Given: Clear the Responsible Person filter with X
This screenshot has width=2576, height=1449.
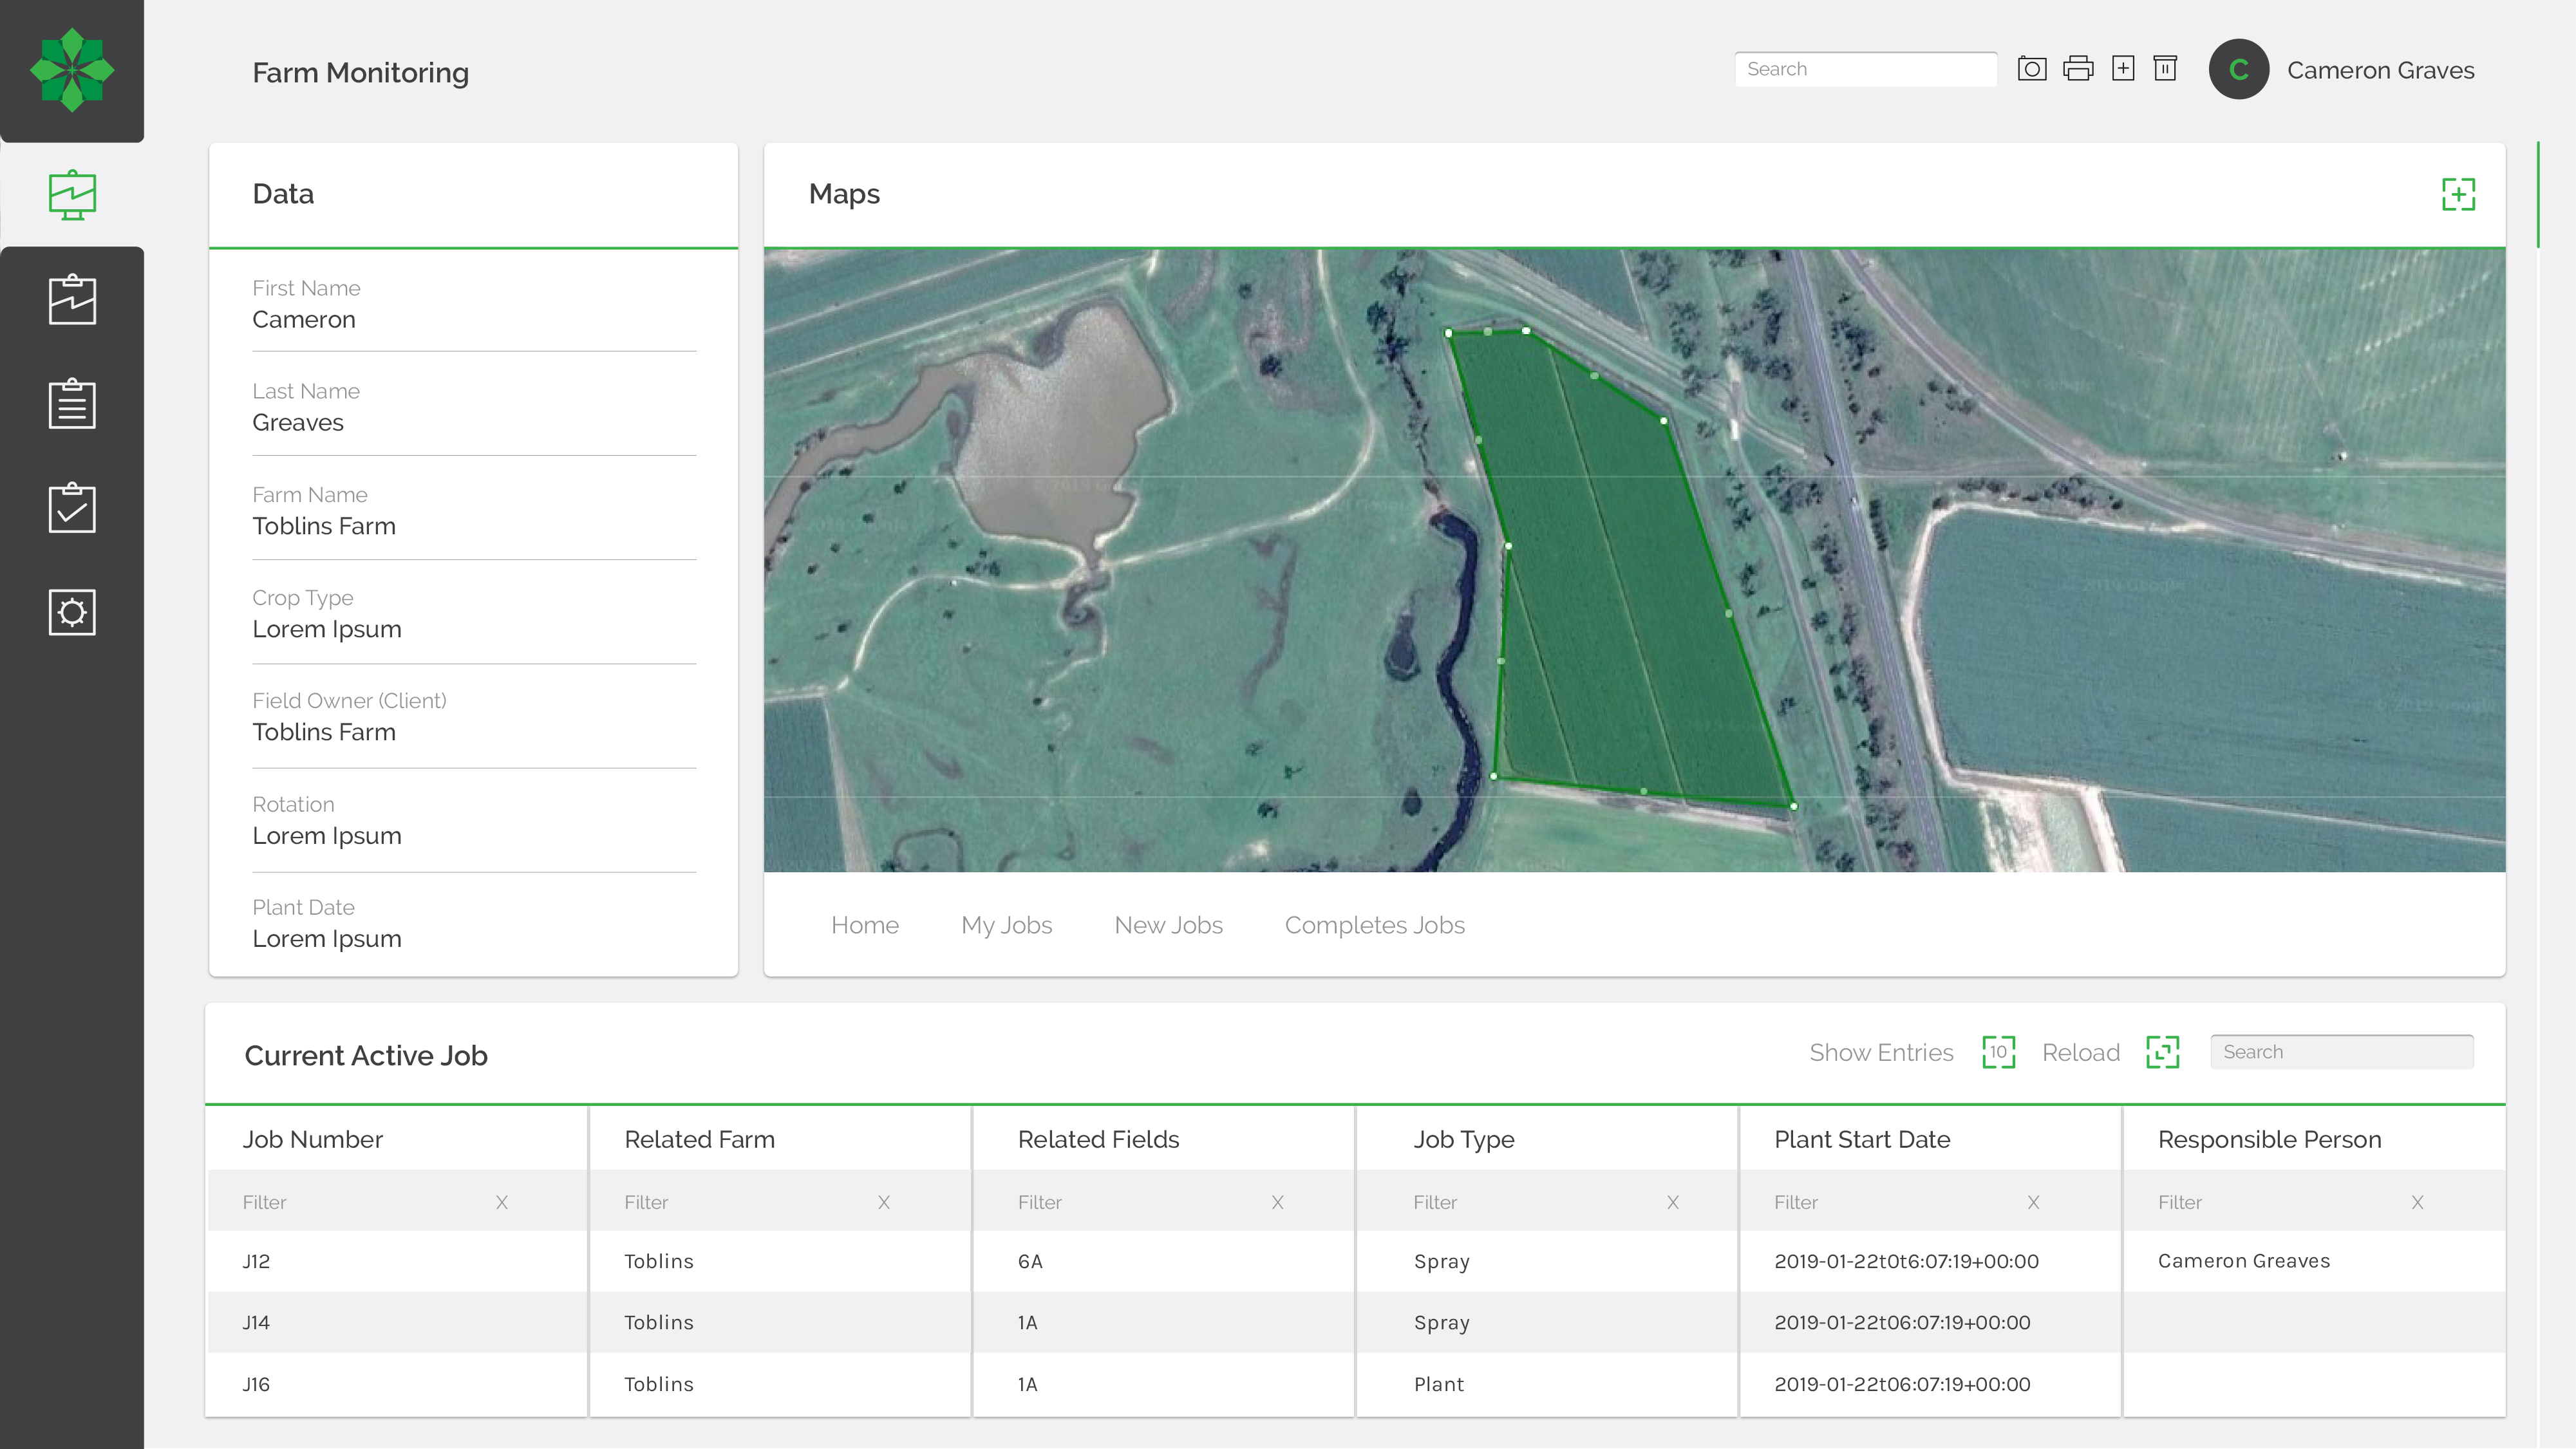Looking at the screenshot, I should [2417, 1202].
